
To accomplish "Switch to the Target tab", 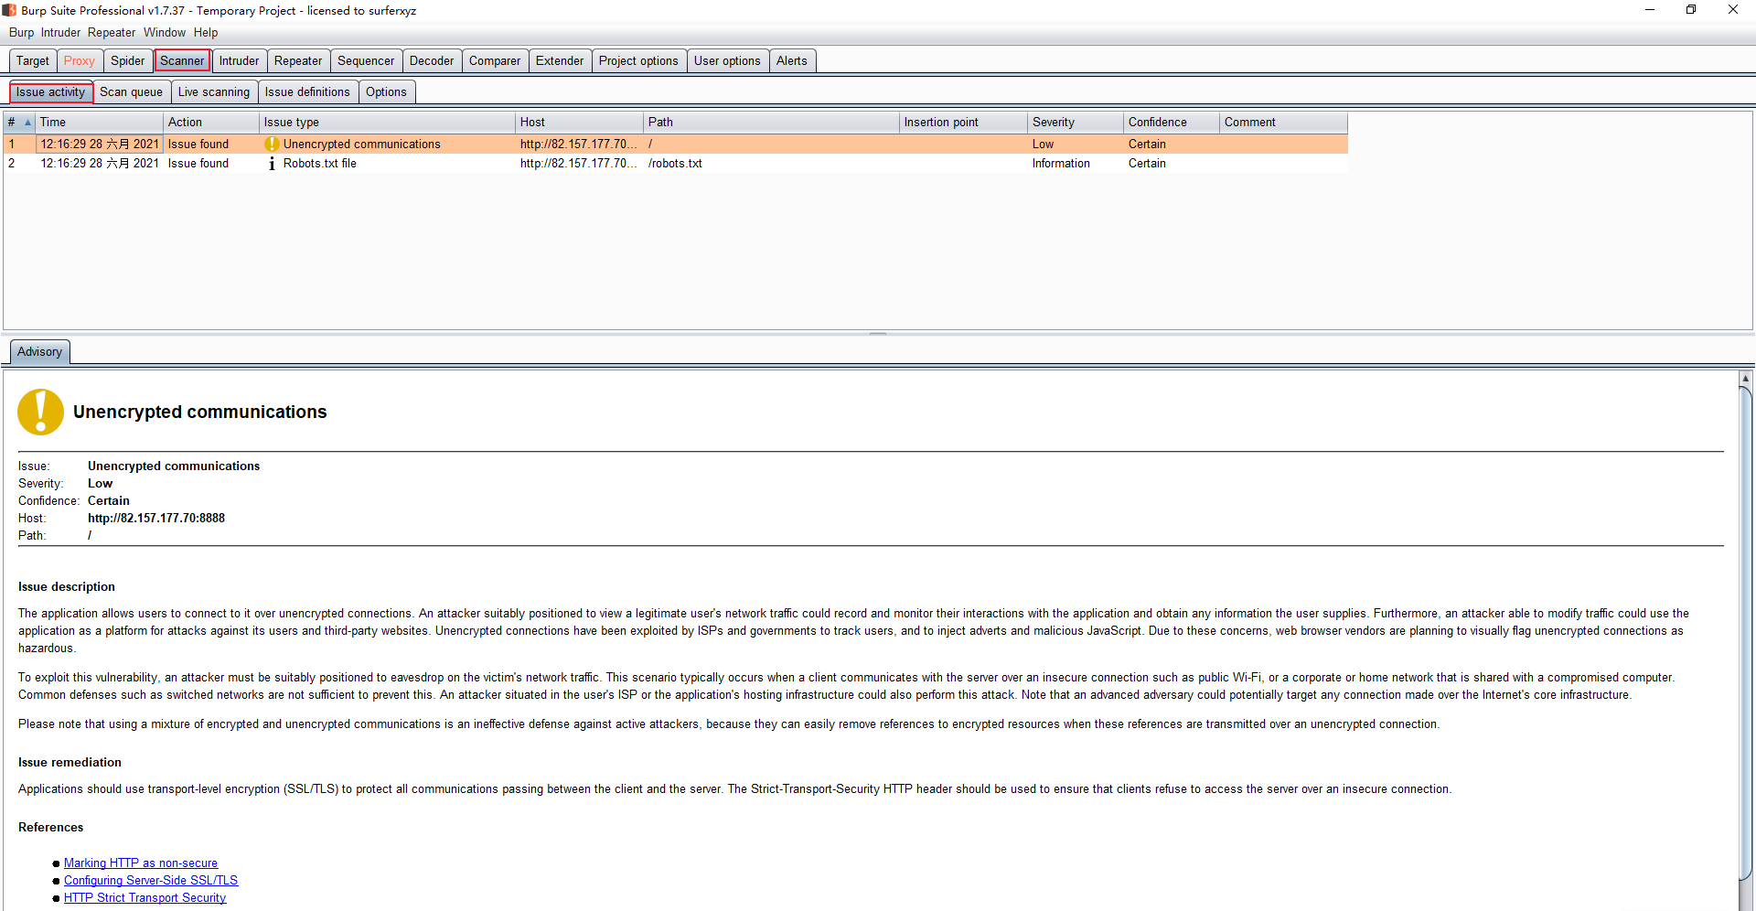I will point(33,61).
